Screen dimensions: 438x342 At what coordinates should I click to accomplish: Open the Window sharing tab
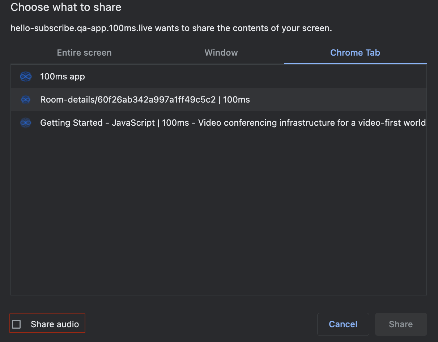tap(221, 53)
